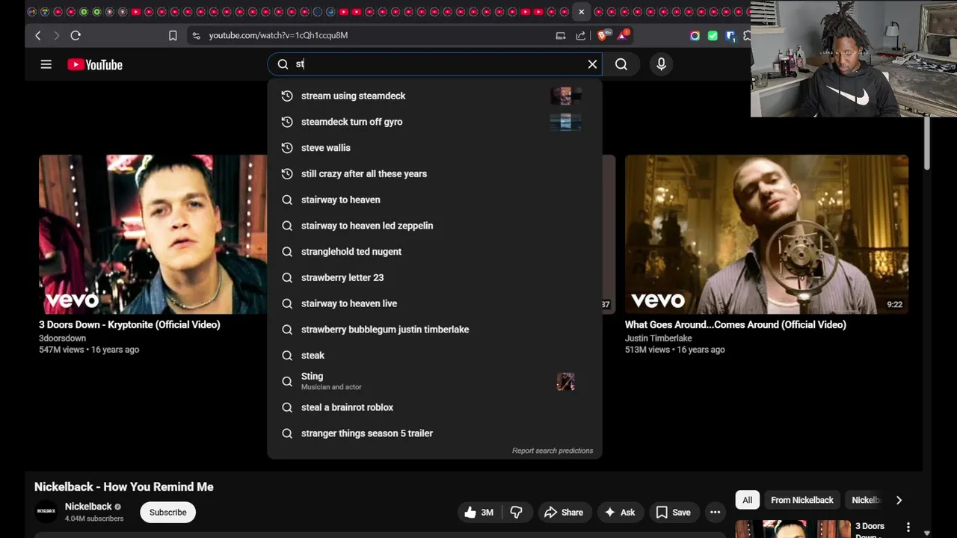Viewport: 957px width, 538px height.
Task: Pick stairway to heaven led zeppelin
Action: (434, 226)
